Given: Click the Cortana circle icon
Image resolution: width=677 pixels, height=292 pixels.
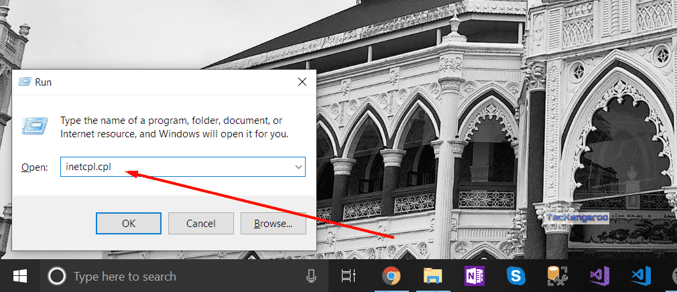Looking at the screenshot, I should coord(58,276).
